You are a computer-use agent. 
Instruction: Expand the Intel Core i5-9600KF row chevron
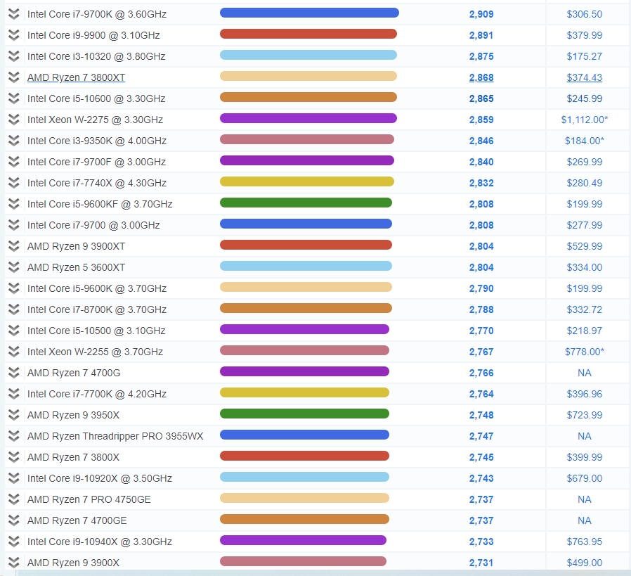tap(13, 204)
